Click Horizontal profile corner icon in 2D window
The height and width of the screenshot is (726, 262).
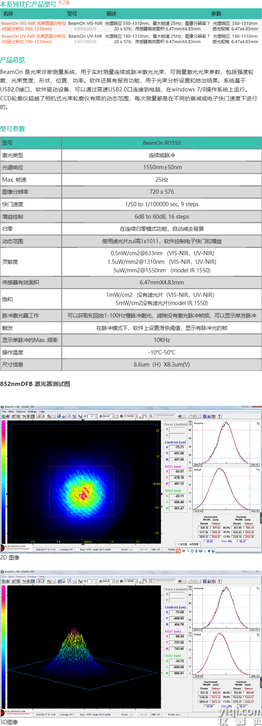tap(258, 423)
